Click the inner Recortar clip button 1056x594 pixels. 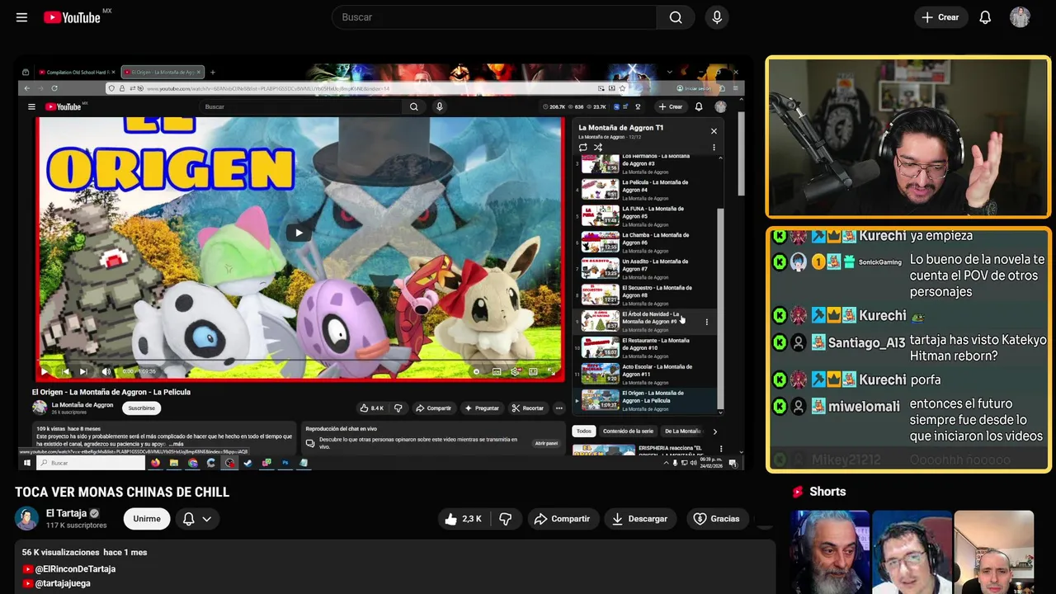click(528, 408)
